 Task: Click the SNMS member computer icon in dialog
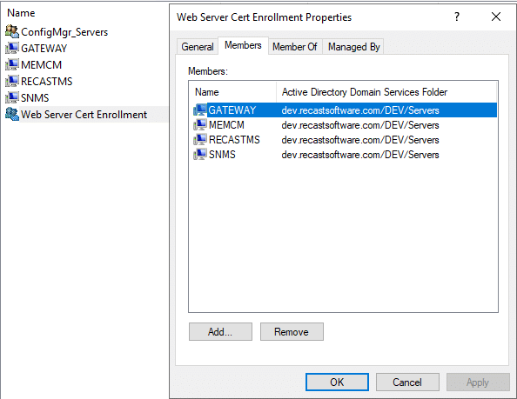click(x=200, y=155)
